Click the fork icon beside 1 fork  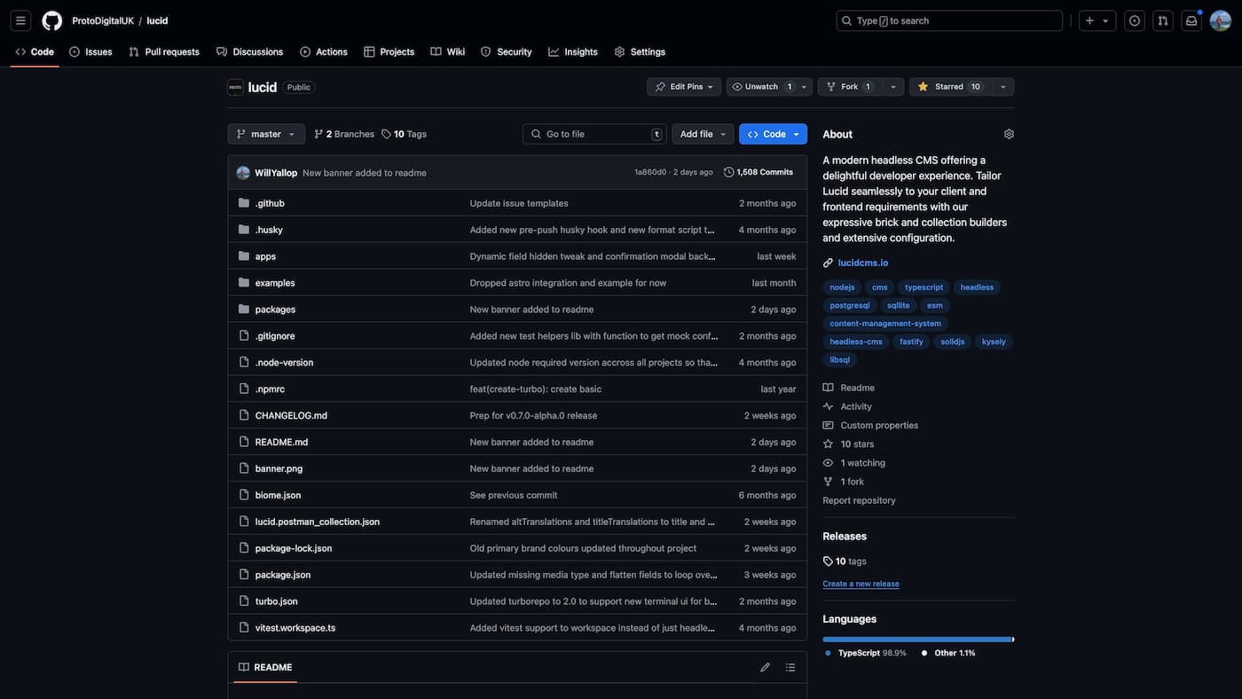(828, 482)
